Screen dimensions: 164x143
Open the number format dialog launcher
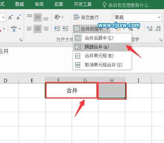tap(161, 40)
